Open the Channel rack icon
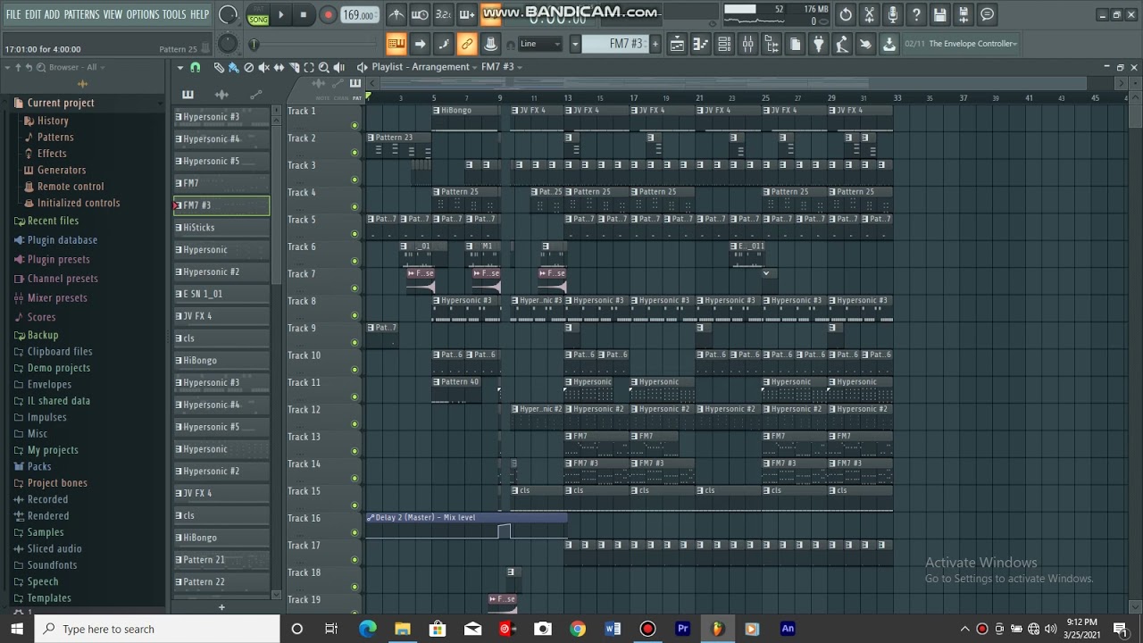 (724, 44)
